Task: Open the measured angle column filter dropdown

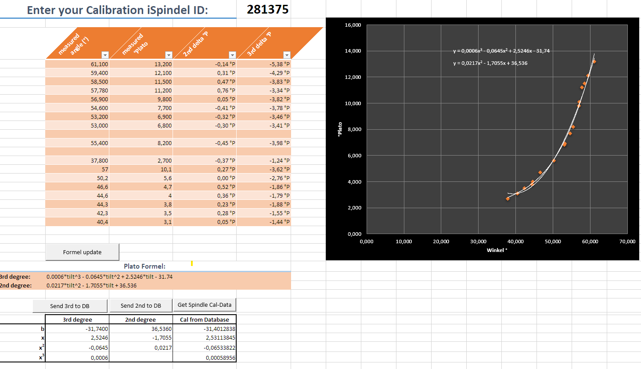Action: coord(105,55)
